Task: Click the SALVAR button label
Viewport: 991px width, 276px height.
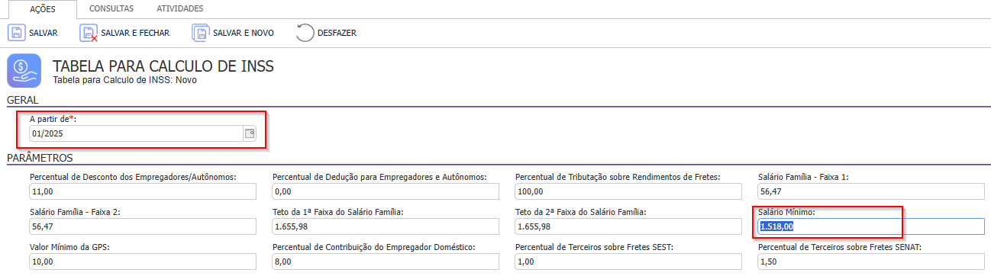Action: coord(43,33)
